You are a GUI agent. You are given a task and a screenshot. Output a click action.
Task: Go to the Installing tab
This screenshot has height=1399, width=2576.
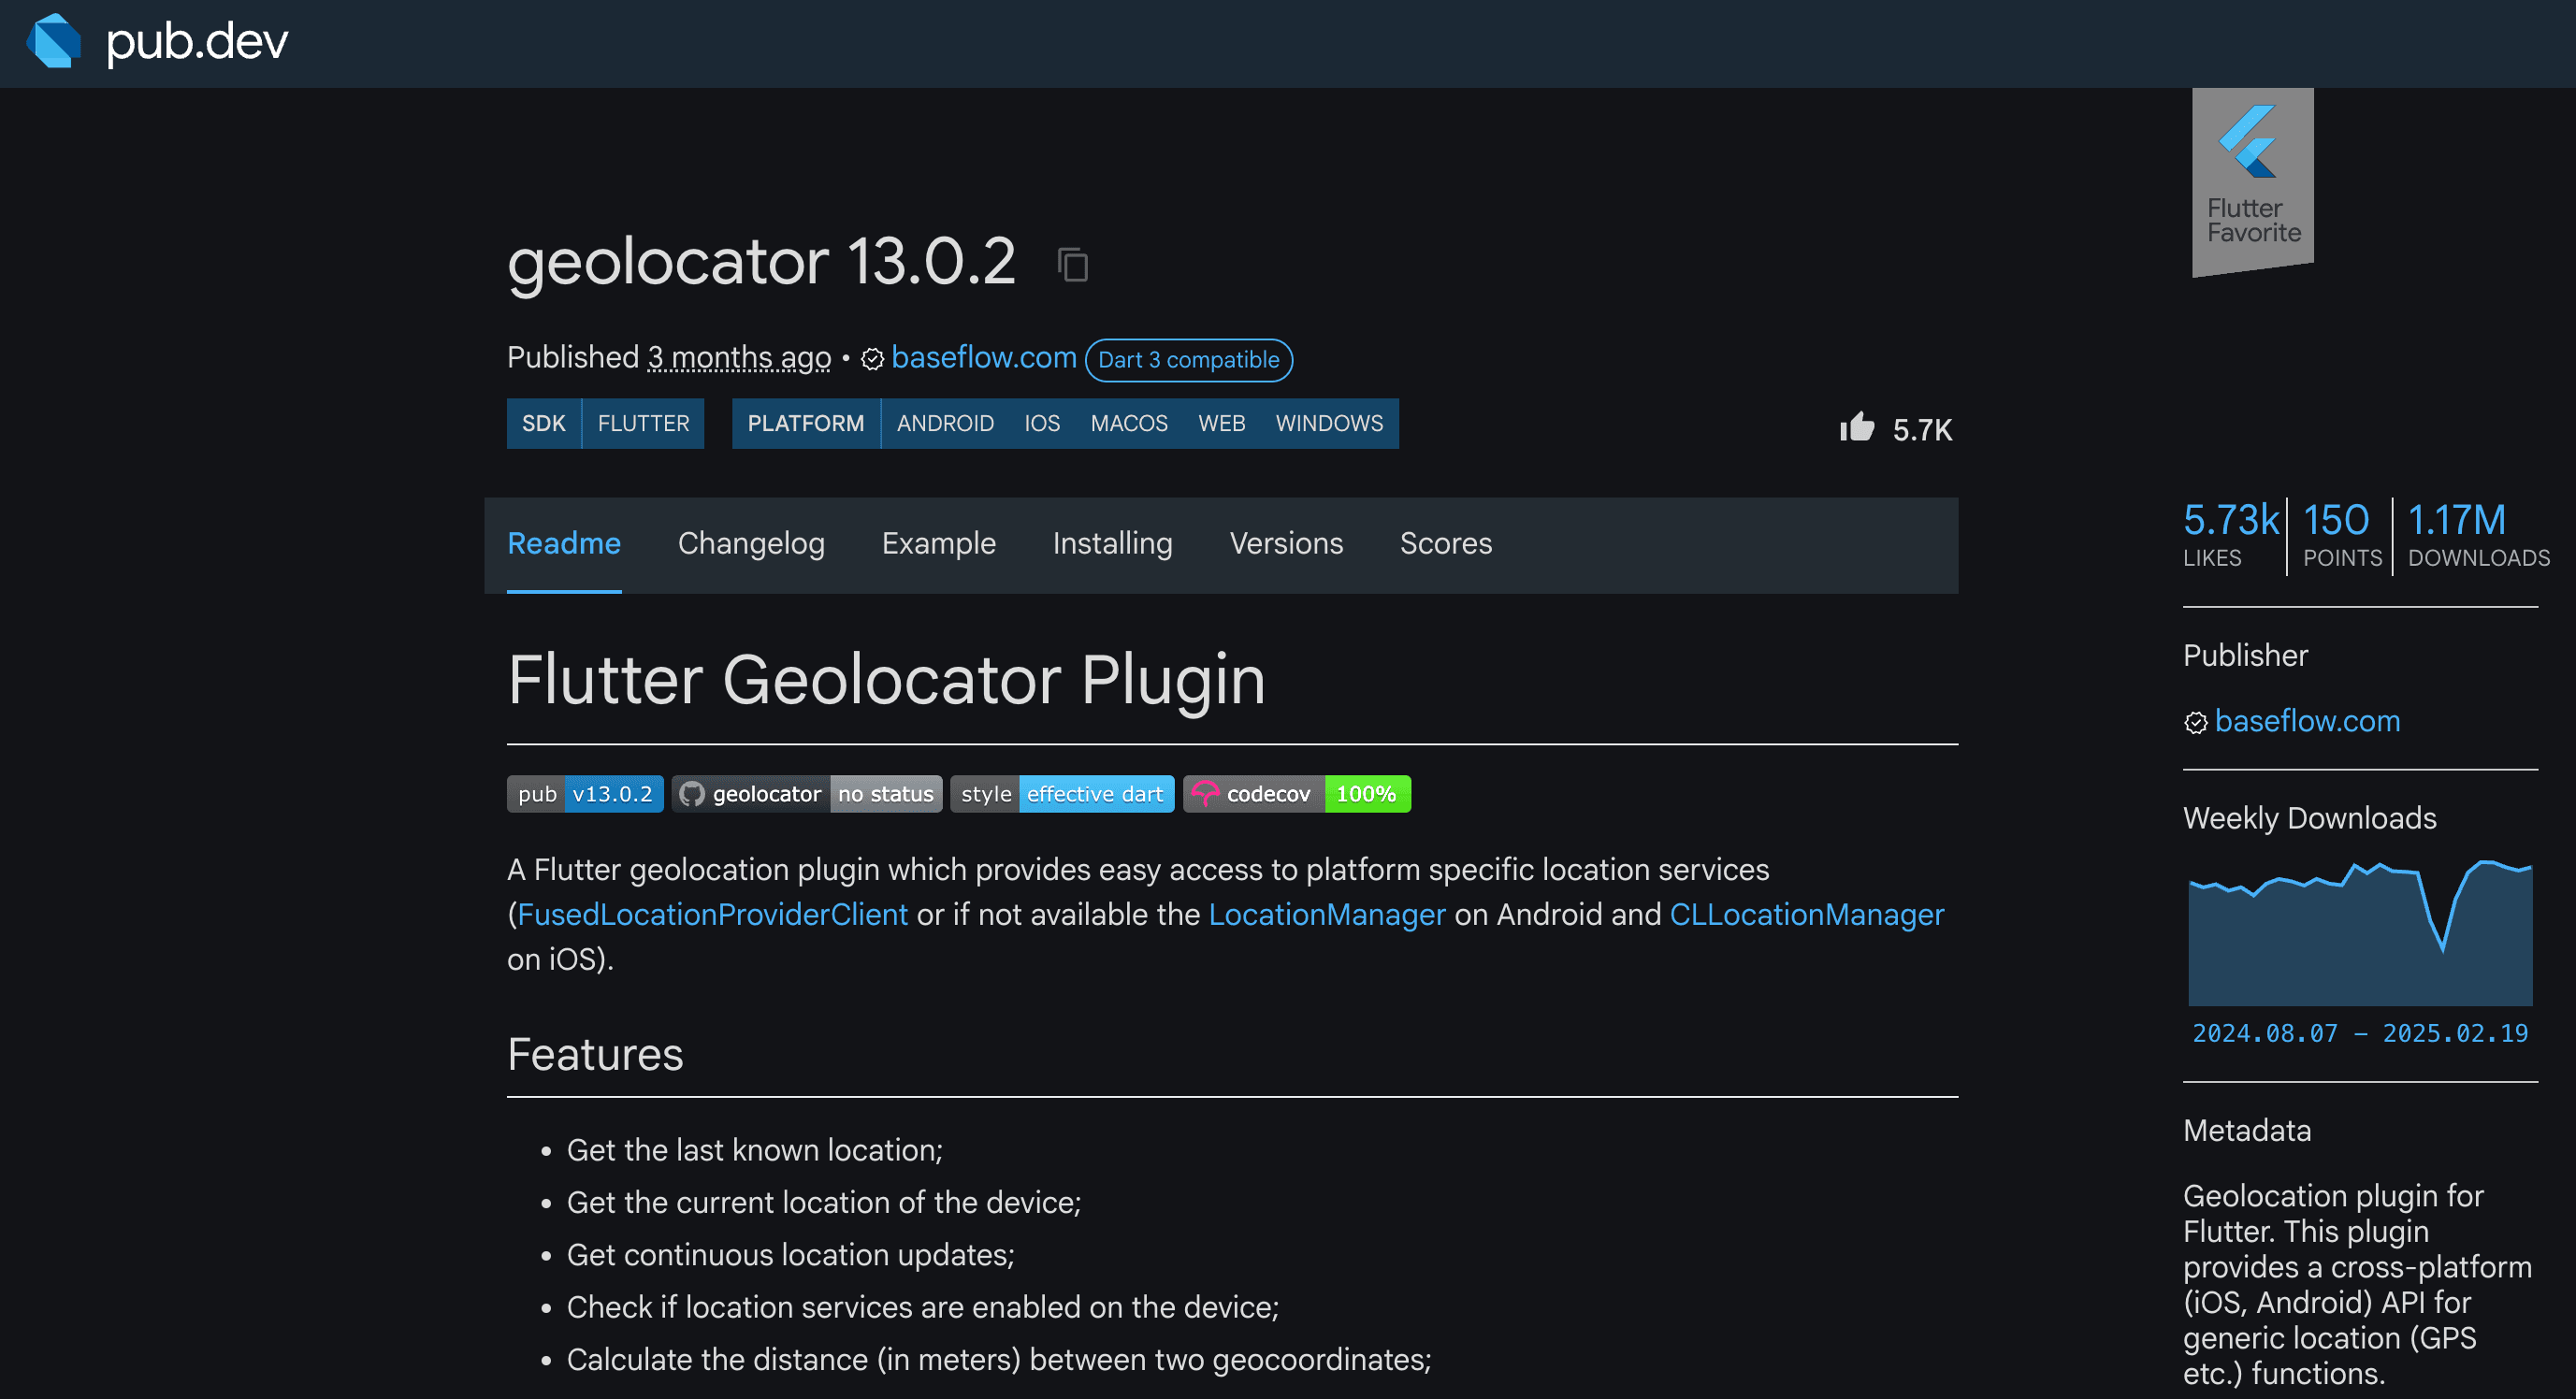1112,544
